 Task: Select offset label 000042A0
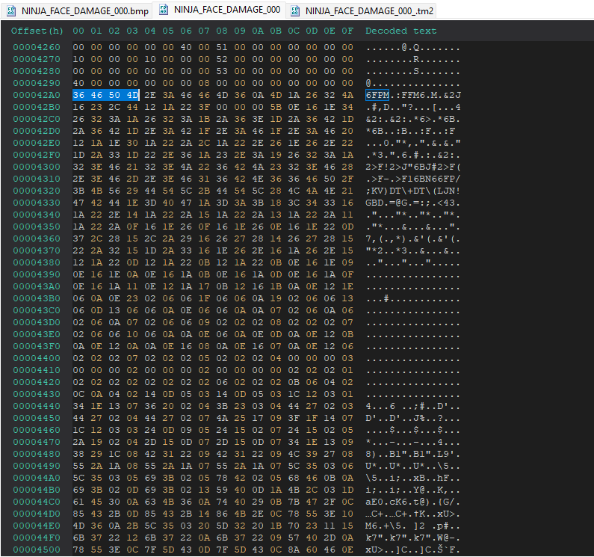coord(37,95)
